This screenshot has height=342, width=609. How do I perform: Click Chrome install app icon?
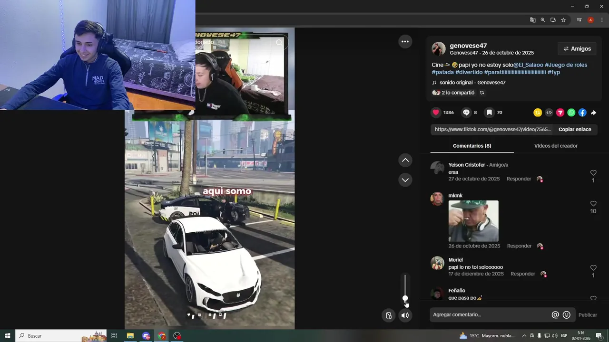(x=553, y=20)
